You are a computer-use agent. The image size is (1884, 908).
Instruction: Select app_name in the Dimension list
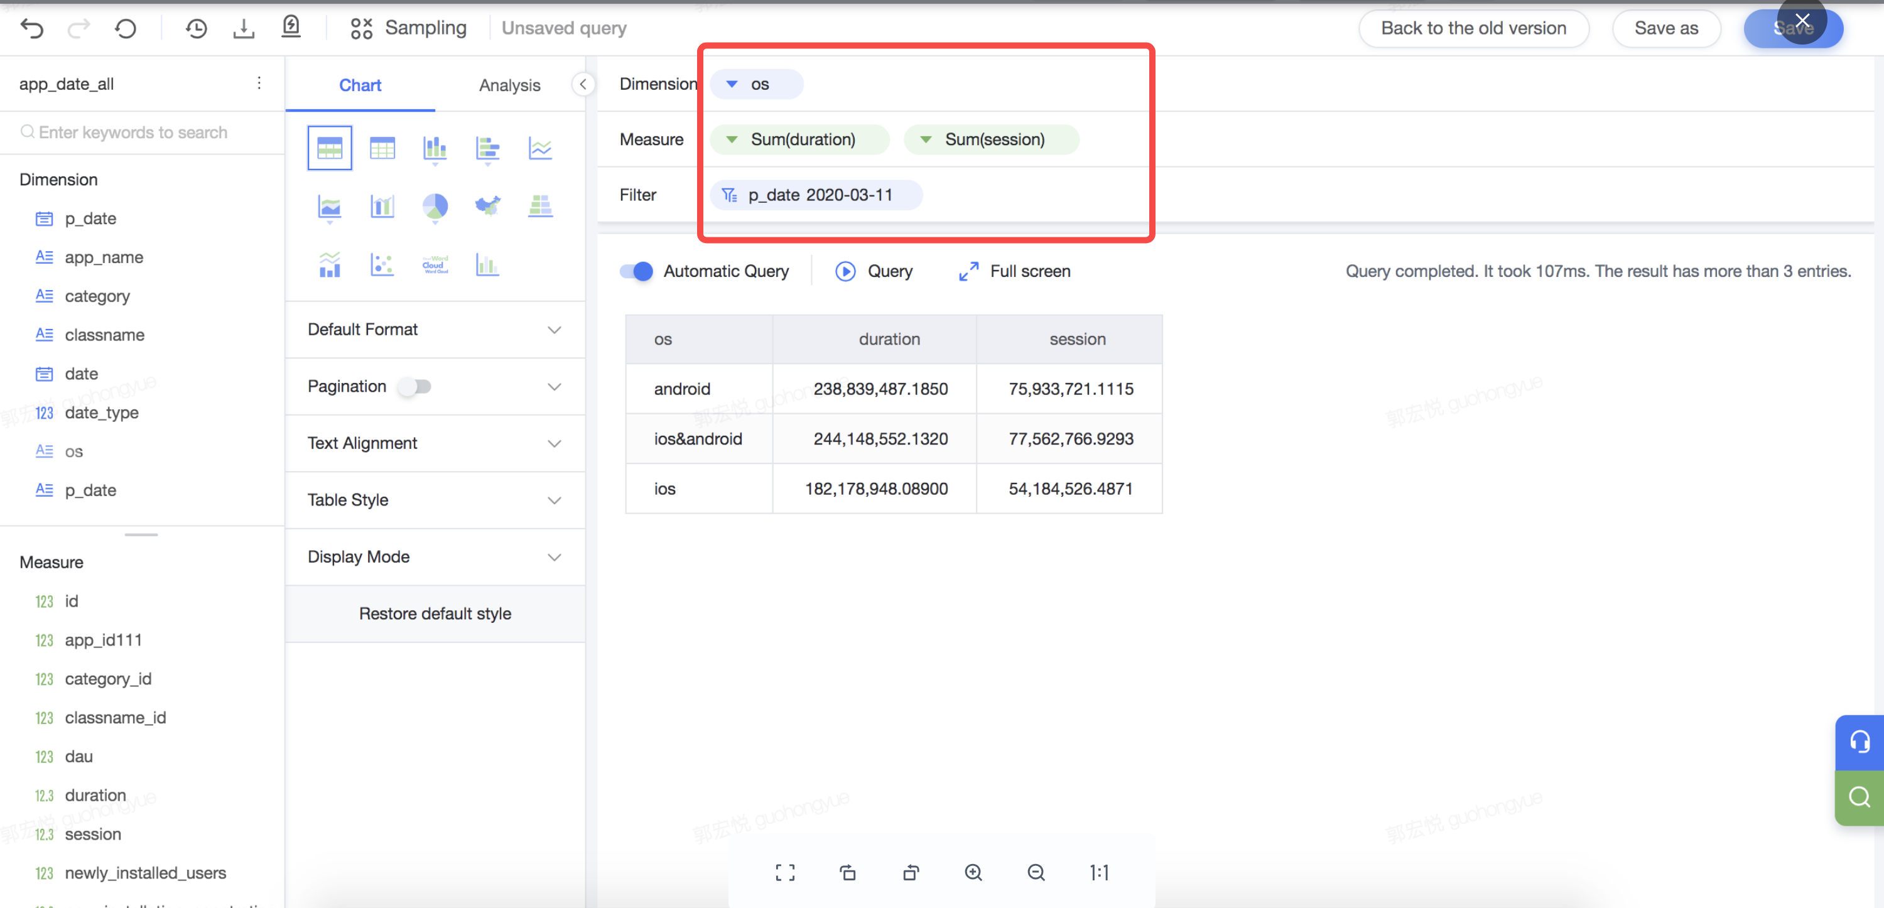click(104, 257)
